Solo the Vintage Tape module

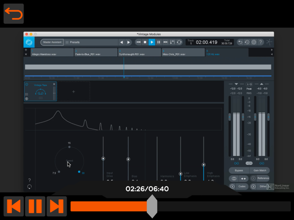click(x=27, y=99)
